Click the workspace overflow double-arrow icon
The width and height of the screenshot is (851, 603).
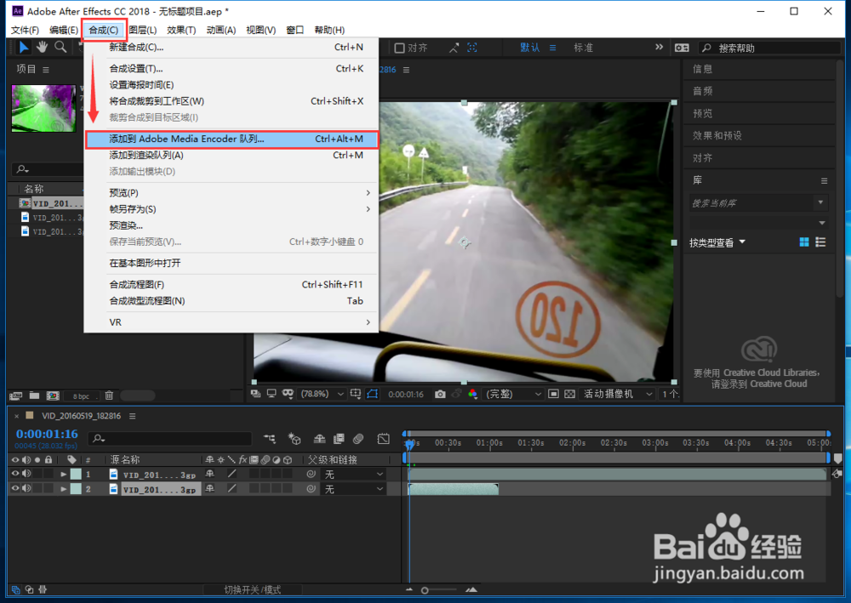point(659,47)
